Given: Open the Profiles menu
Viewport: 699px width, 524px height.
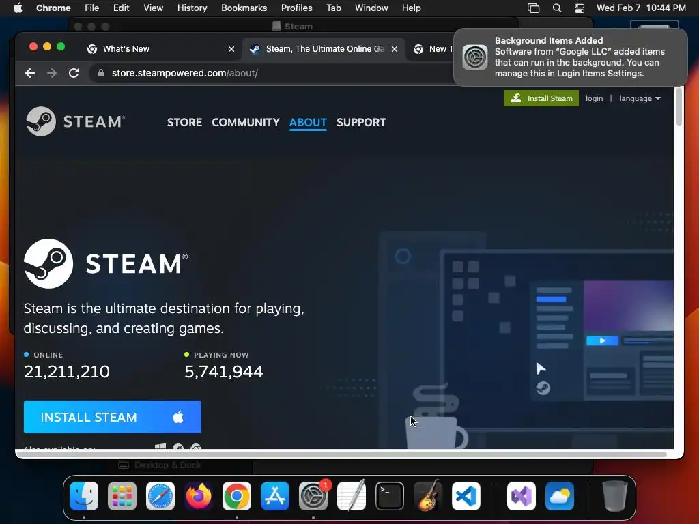Looking at the screenshot, I should click(296, 8).
